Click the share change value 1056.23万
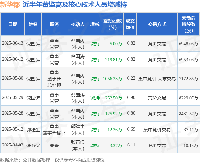The width and height of the screenshot is (200, 163). 113,79
